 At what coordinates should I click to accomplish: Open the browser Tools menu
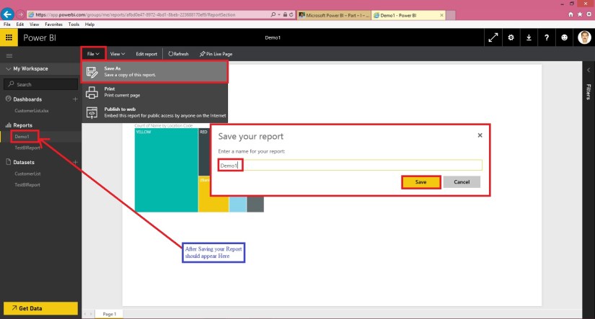coord(74,24)
